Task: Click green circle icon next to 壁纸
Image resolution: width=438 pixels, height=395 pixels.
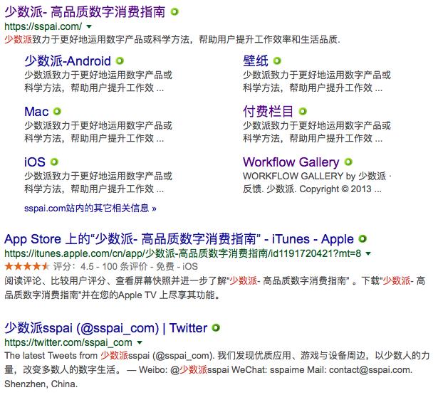Action: (277, 61)
